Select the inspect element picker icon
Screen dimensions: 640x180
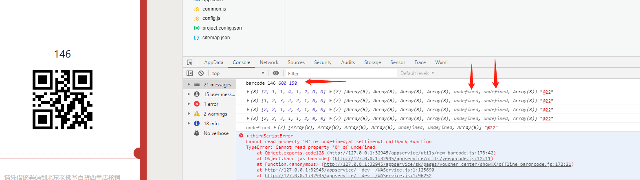[x=189, y=62]
